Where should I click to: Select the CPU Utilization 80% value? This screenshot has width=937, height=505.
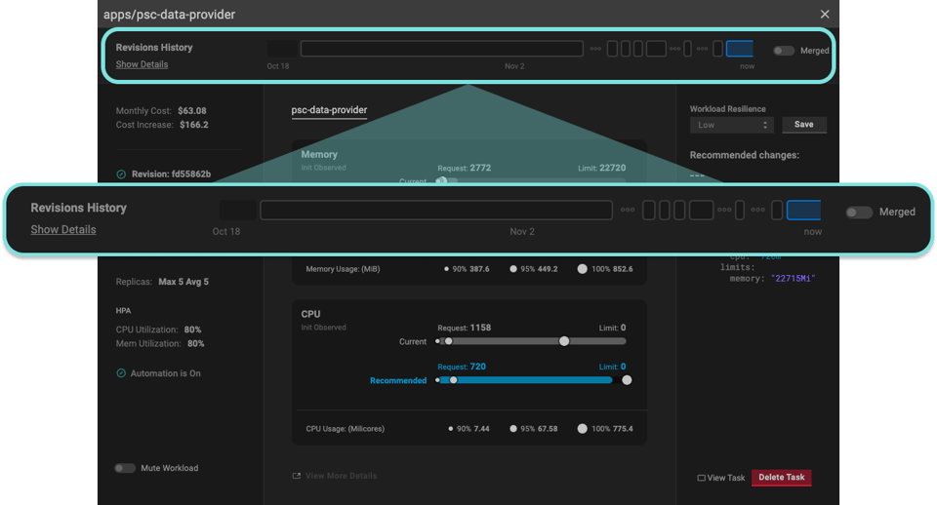coord(192,330)
